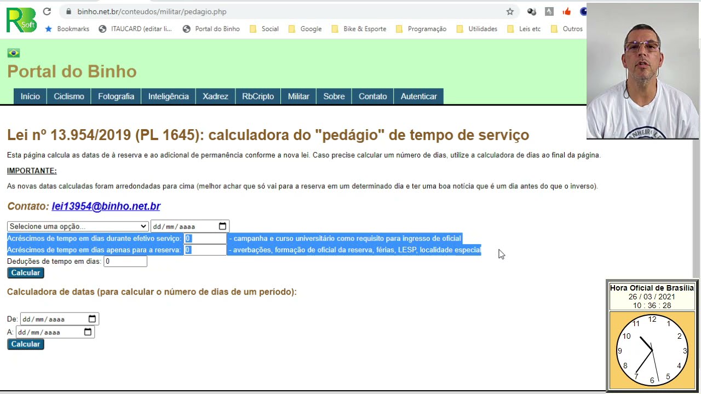Click the orange thumbs-up extension icon
The width and height of the screenshot is (701, 394).
point(566,11)
